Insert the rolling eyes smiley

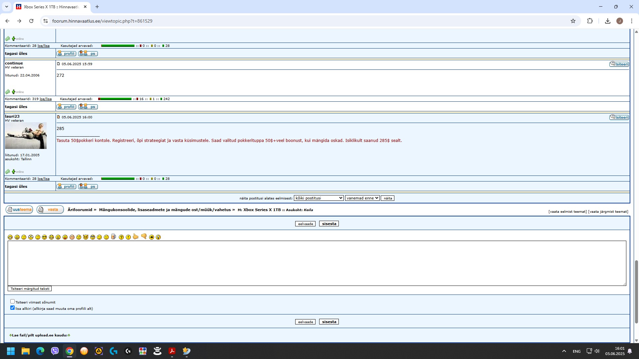[93, 237]
